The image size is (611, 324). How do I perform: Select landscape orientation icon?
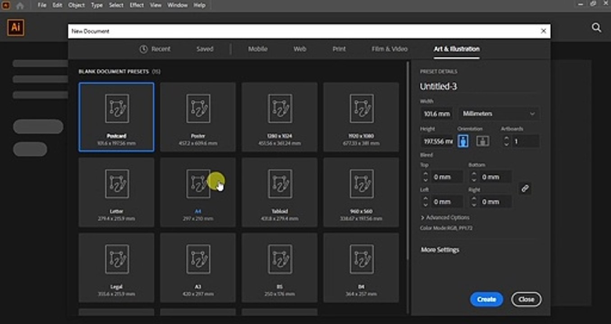click(482, 141)
